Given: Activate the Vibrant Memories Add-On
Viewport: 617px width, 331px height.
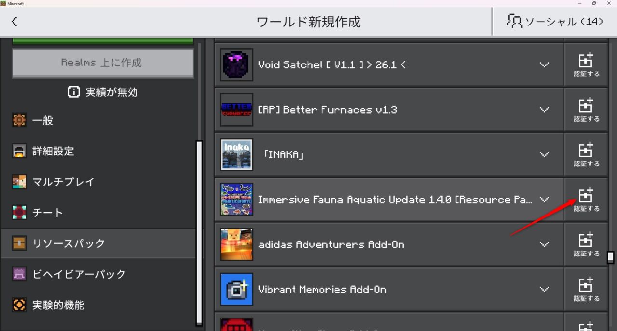Looking at the screenshot, I should pyautogui.click(x=586, y=289).
